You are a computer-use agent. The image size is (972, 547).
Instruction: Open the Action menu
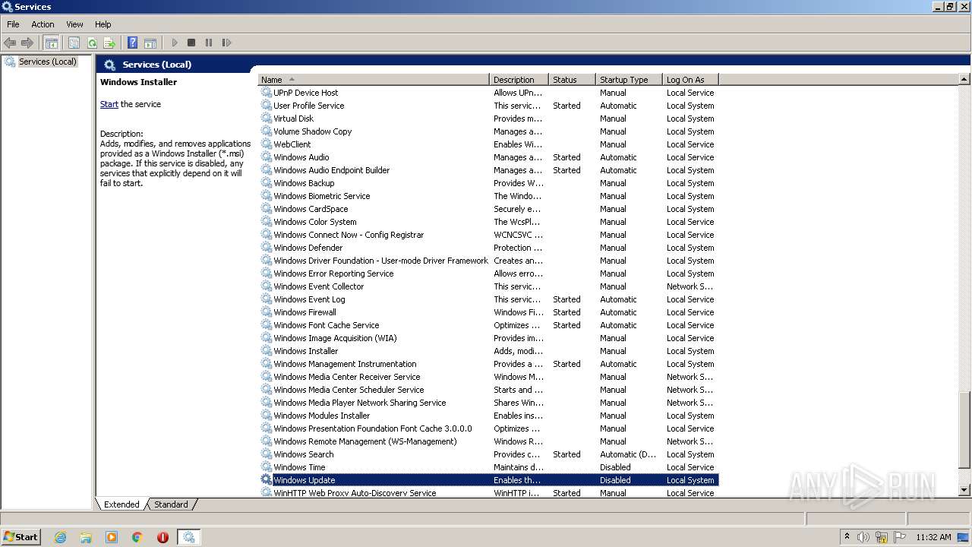(x=43, y=24)
